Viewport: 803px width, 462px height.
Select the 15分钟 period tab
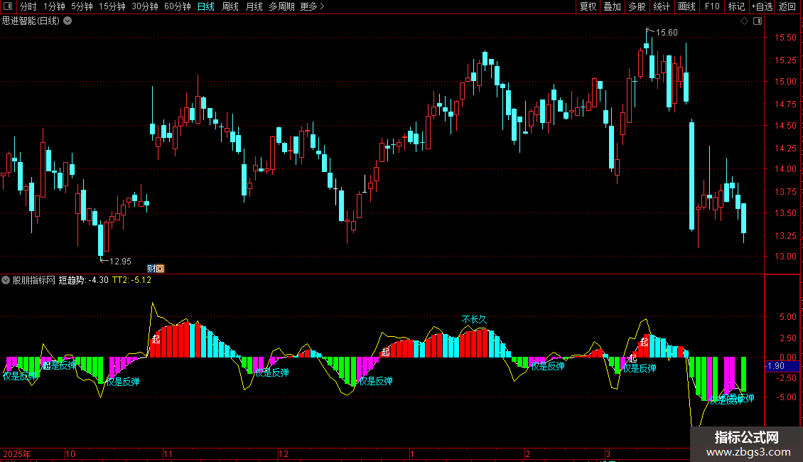tap(112, 6)
